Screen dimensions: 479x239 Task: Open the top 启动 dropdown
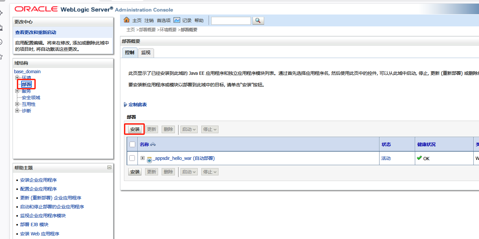189,129
